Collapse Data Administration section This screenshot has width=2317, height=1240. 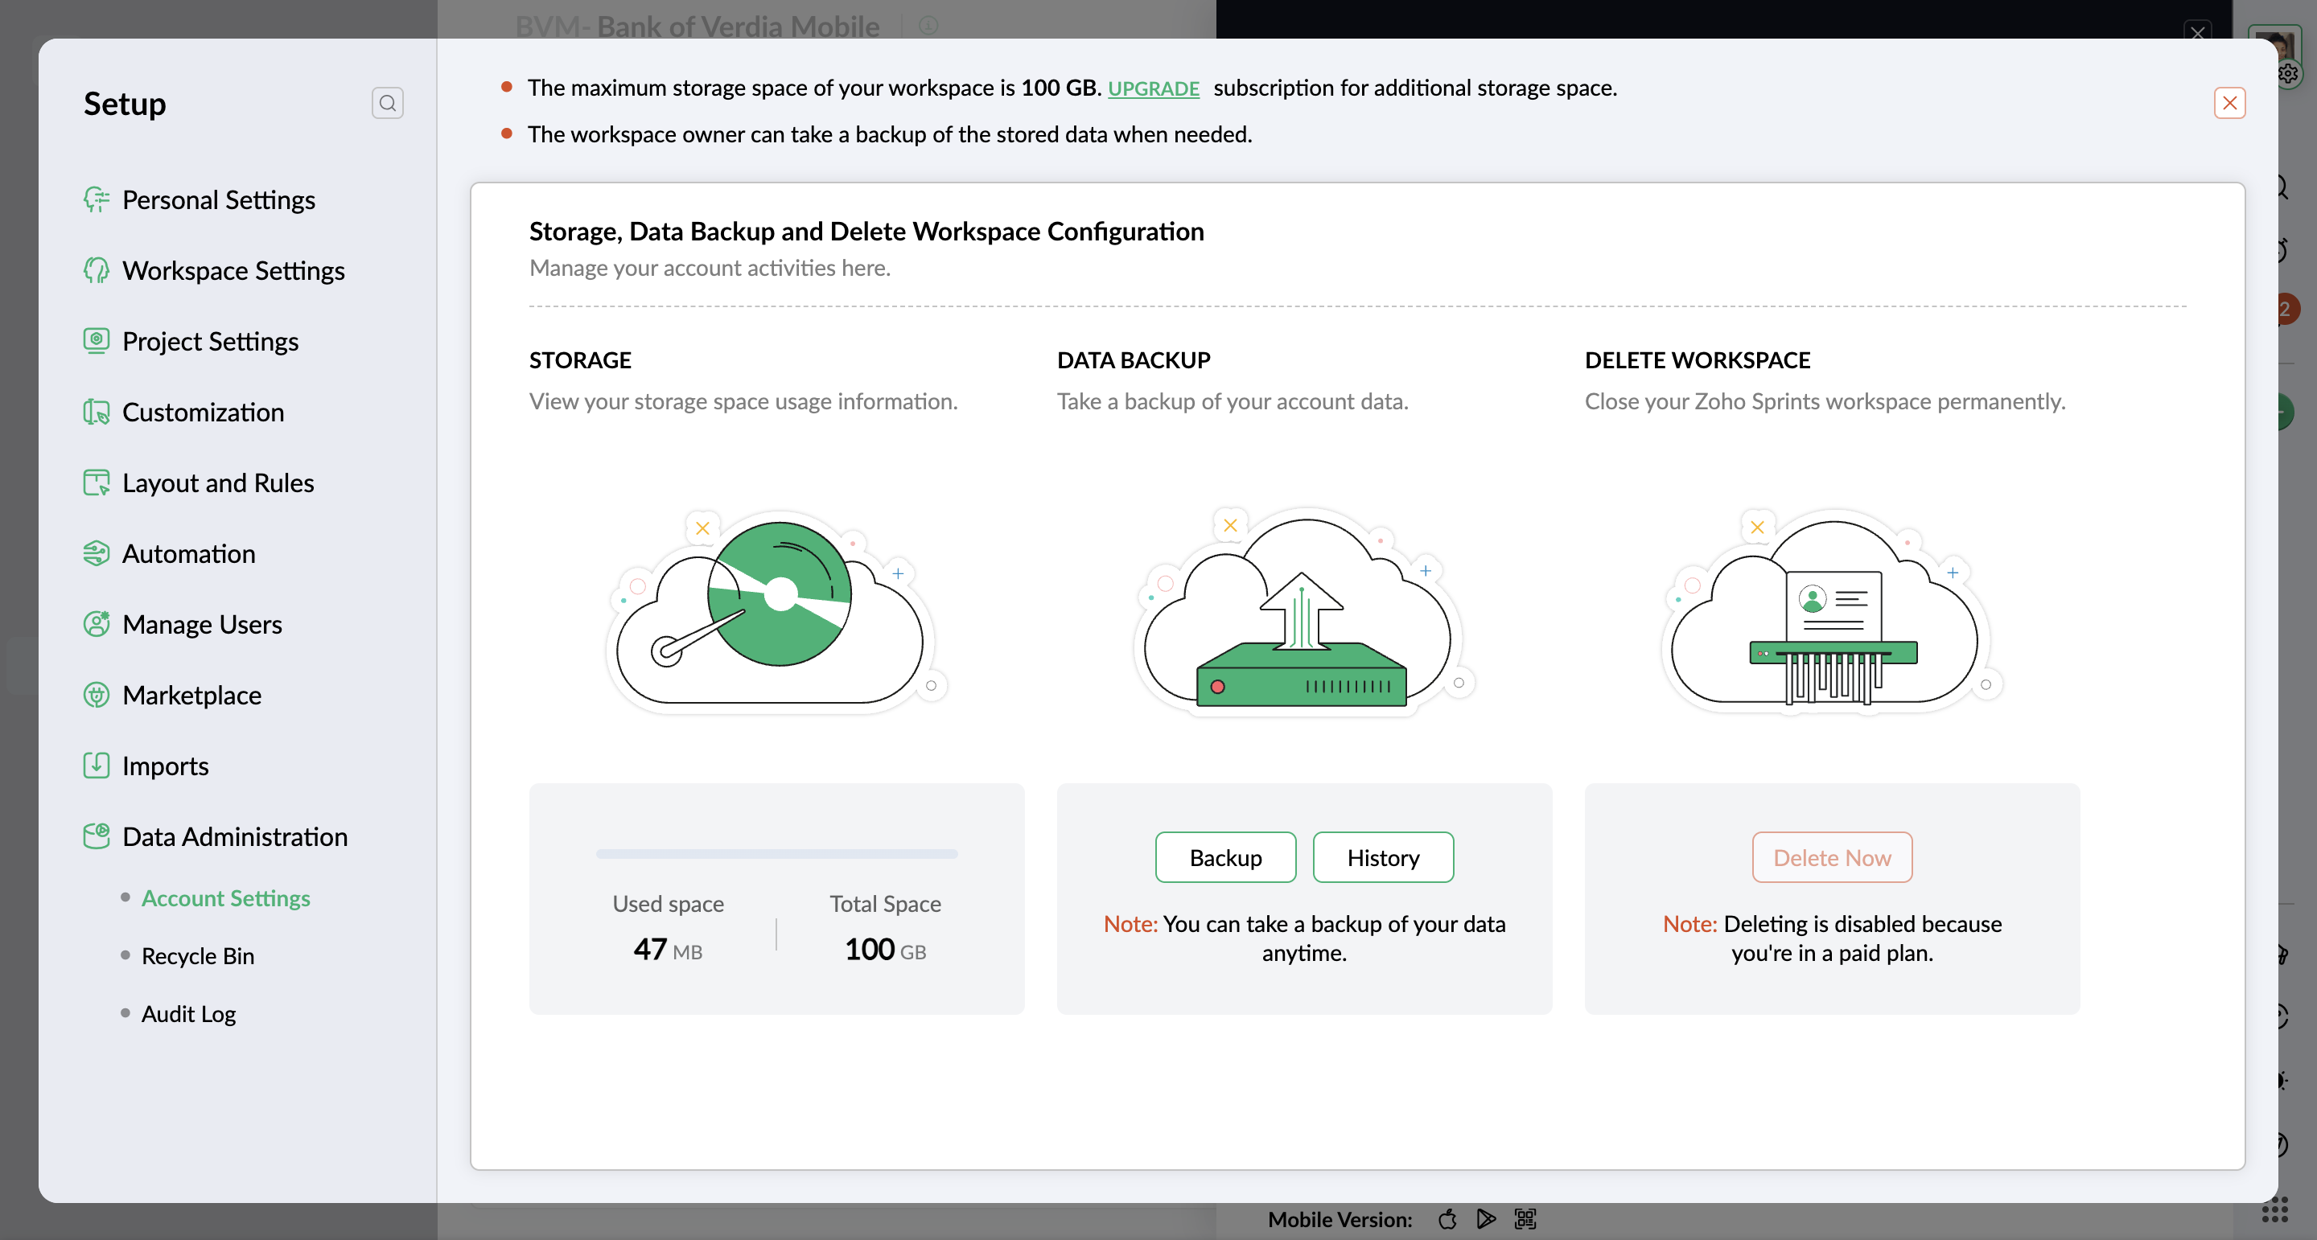[235, 836]
